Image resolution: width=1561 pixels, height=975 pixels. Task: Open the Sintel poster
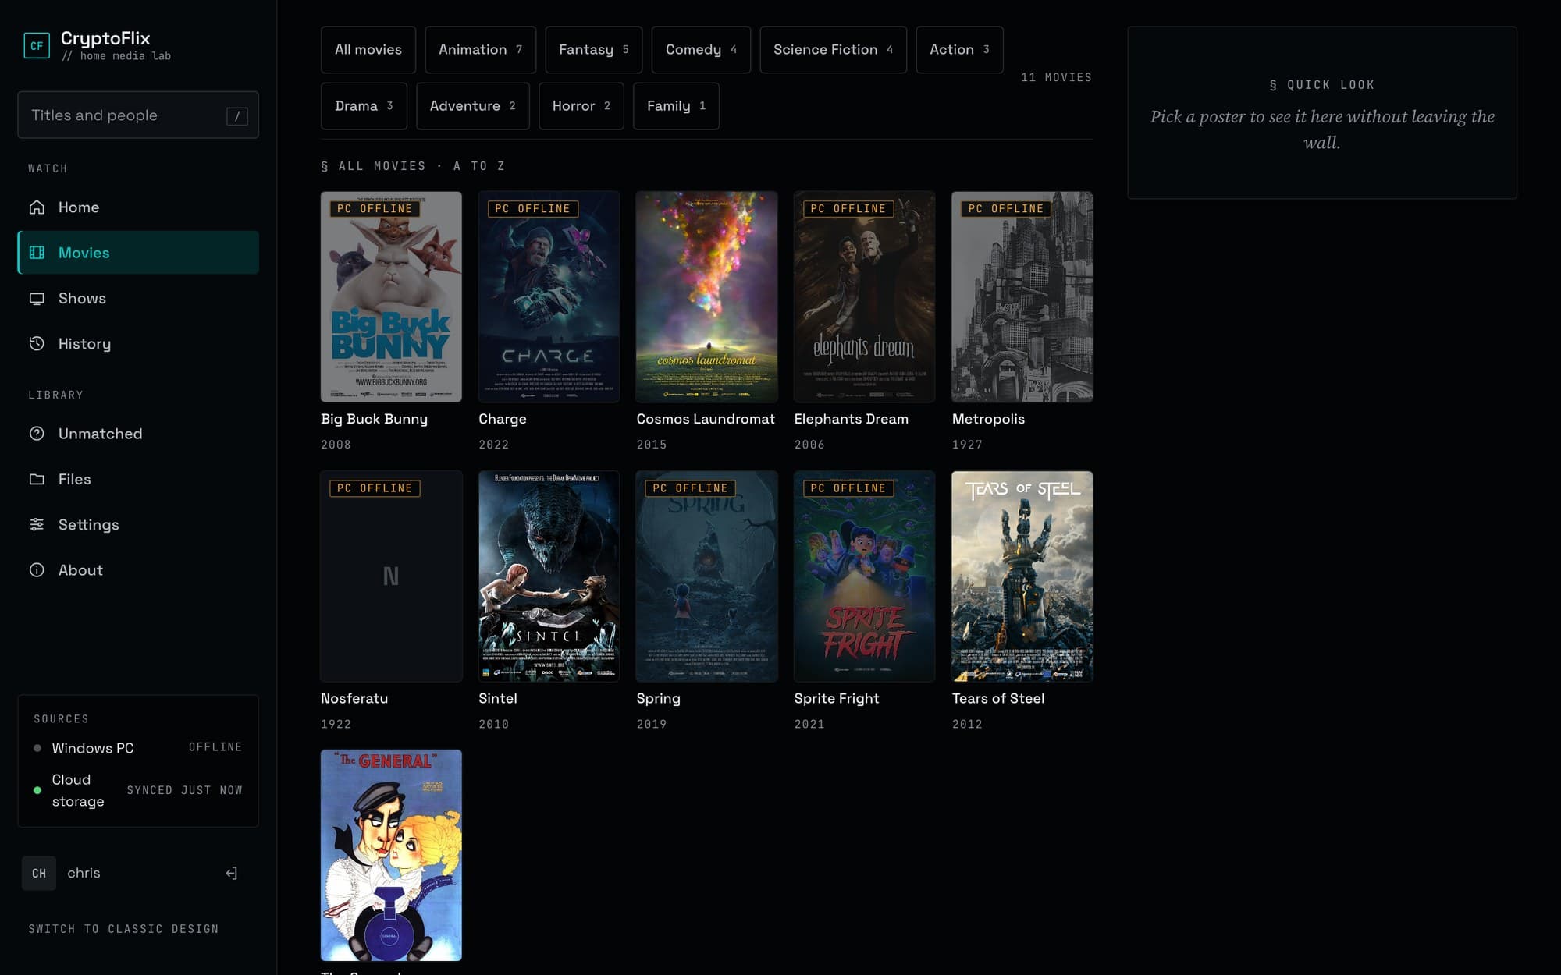[549, 576]
